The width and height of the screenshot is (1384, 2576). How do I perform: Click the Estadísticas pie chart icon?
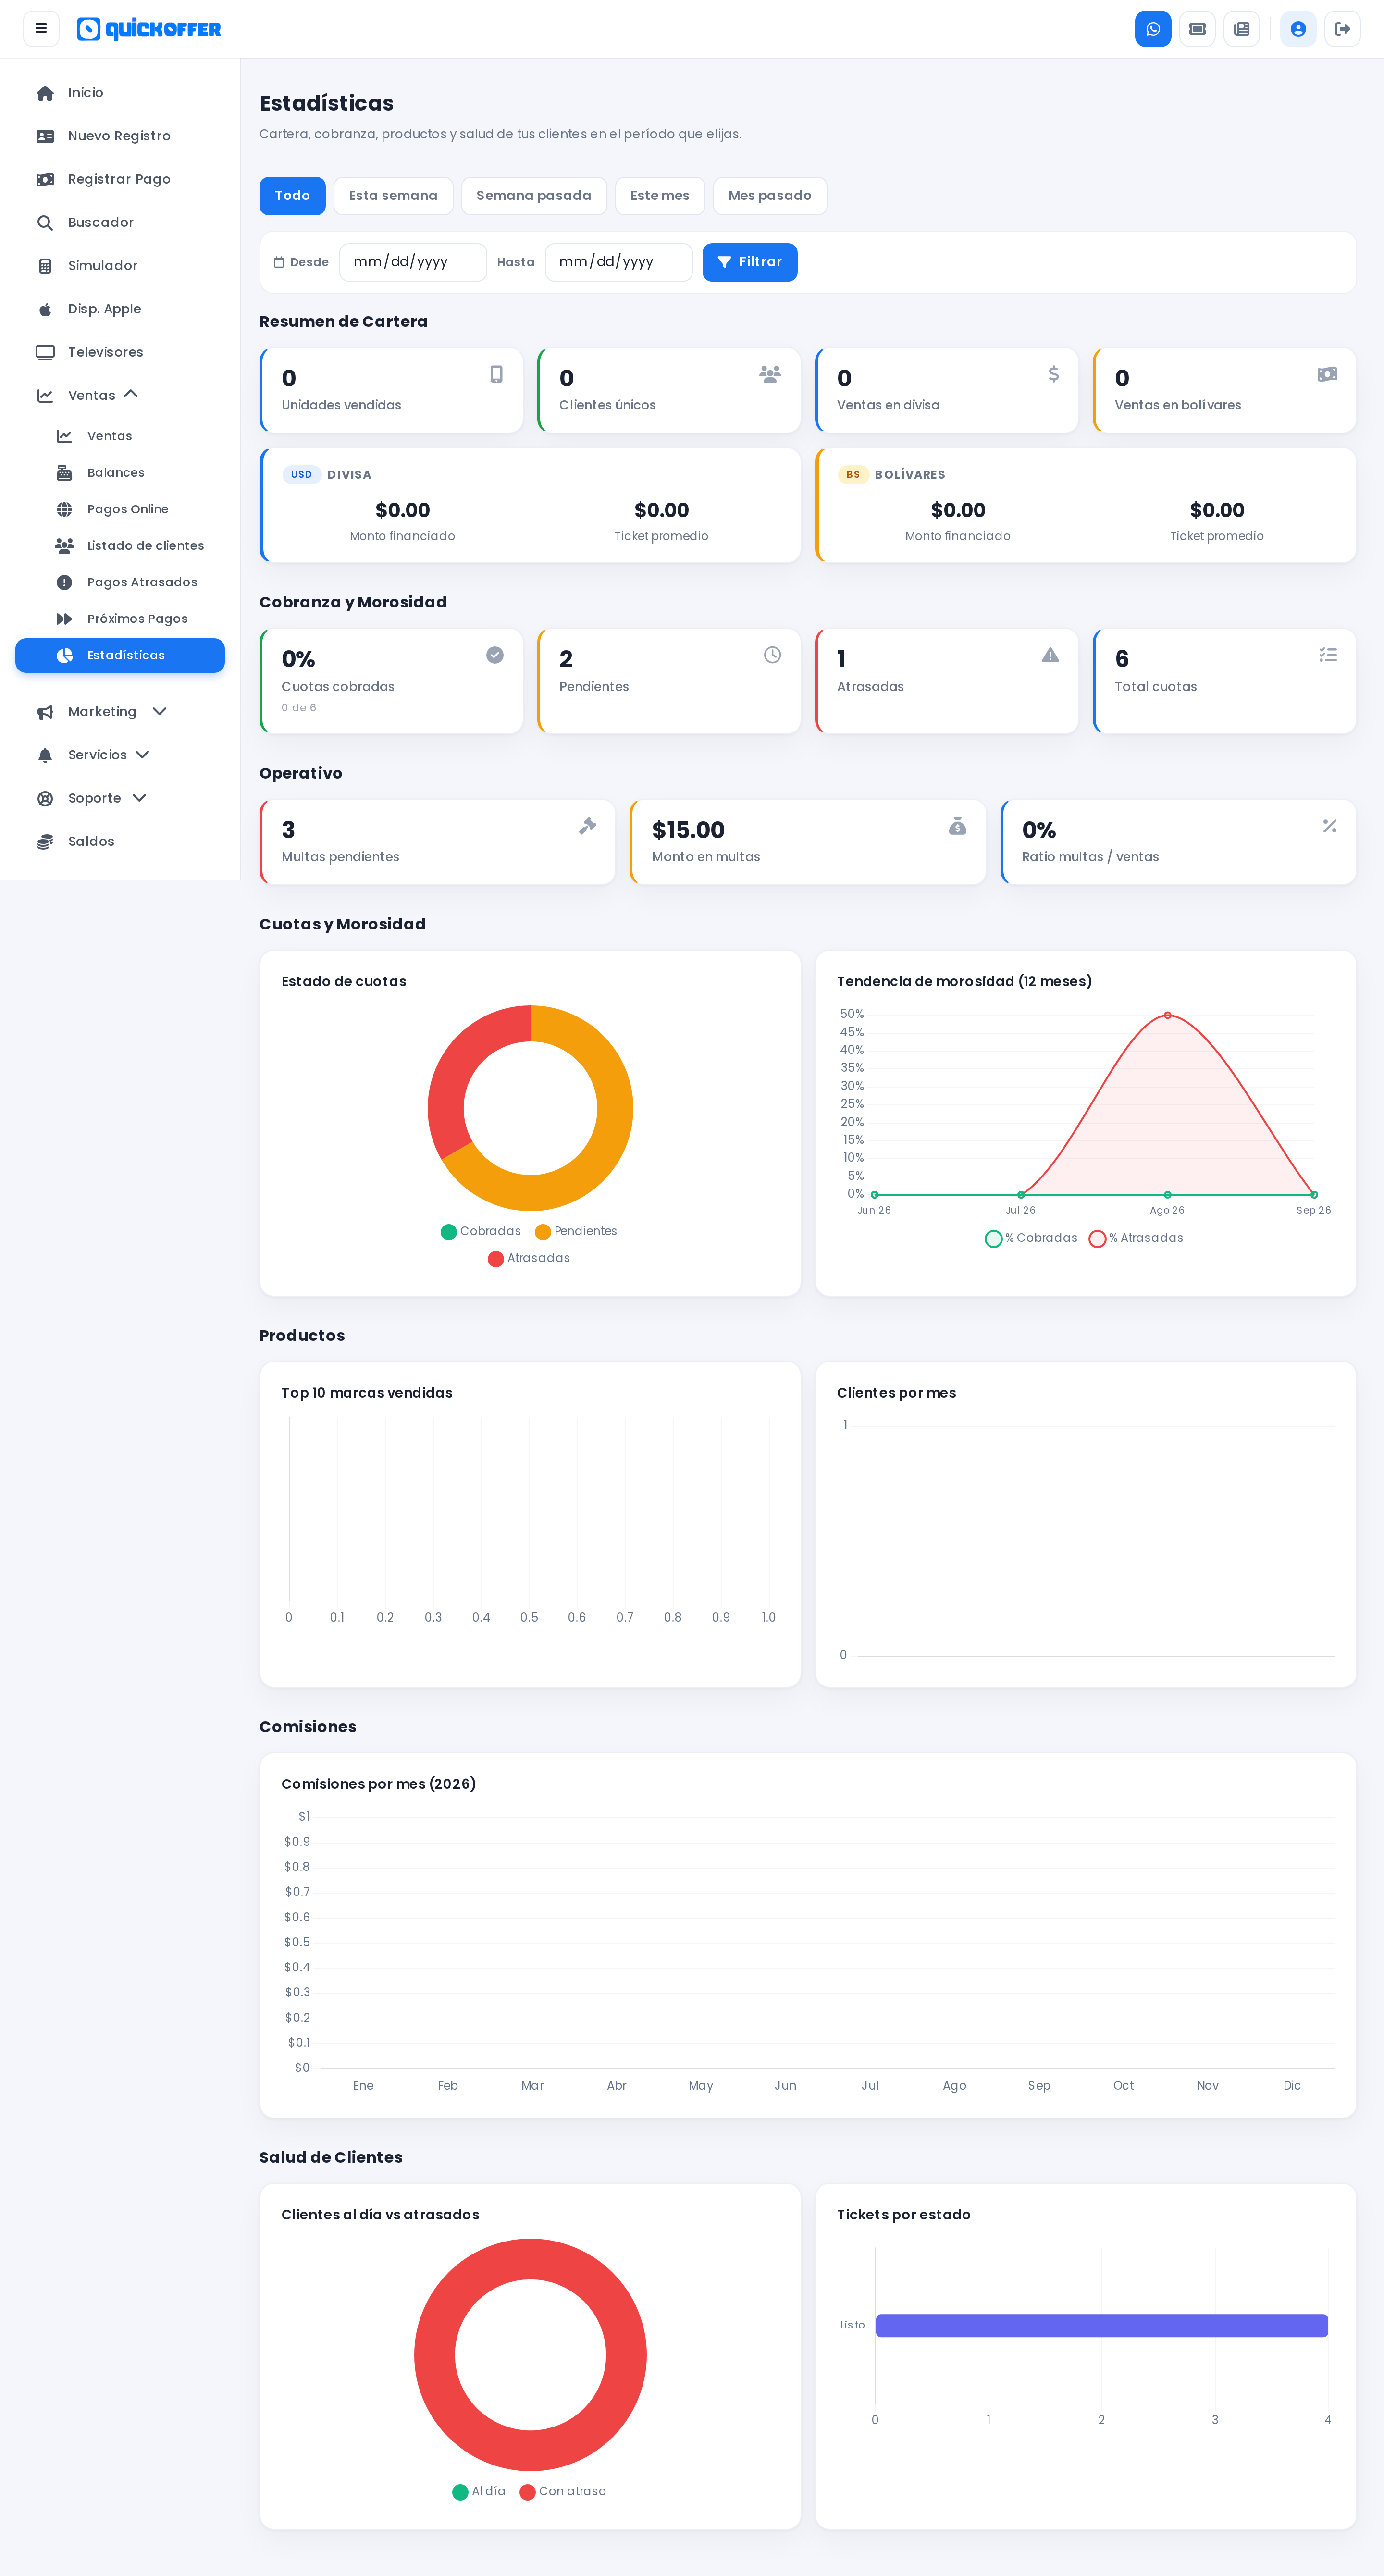(x=65, y=656)
